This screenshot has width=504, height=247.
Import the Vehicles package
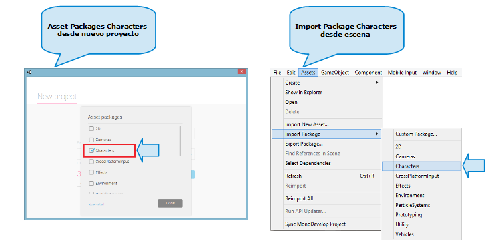pos(421,234)
